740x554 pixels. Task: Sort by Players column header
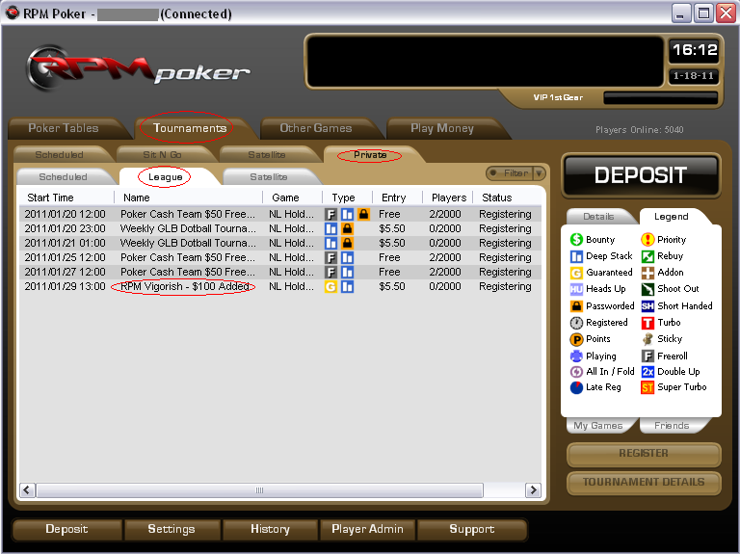[x=447, y=198]
